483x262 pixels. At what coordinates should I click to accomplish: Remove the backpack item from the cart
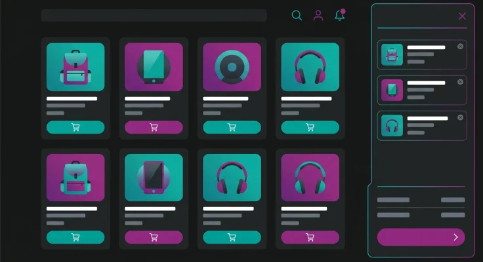[x=460, y=47]
